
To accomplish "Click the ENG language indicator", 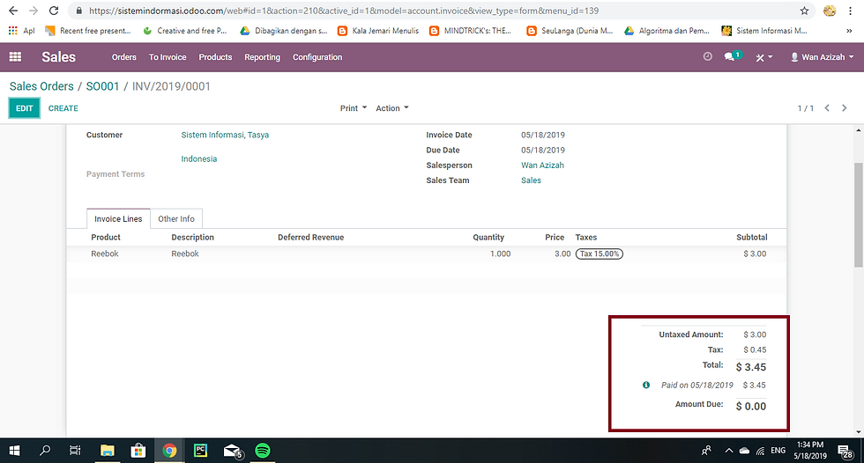I will [778, 451].
